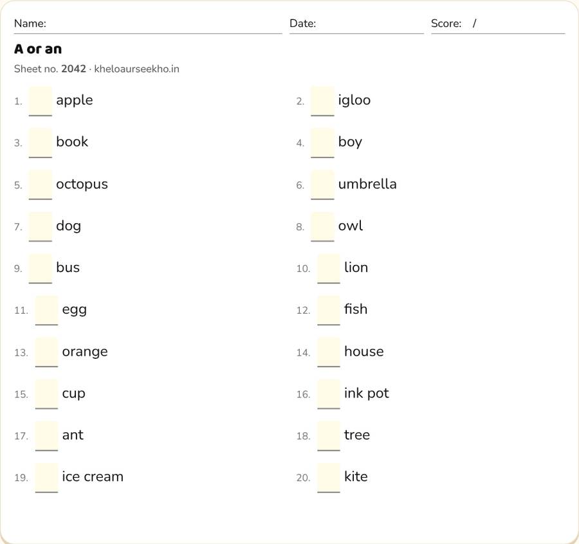Click the words ink pot

tap(367, 394)
